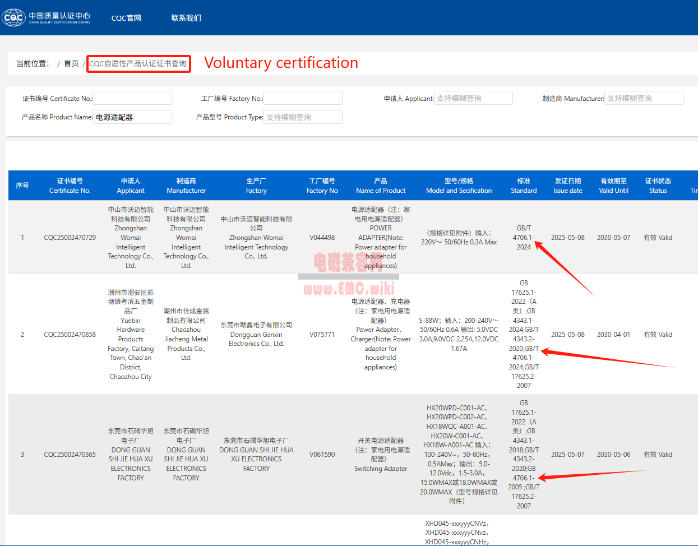Click the Certificate No. column header
The width and height of the screenshot is (698, 546).
70,186
